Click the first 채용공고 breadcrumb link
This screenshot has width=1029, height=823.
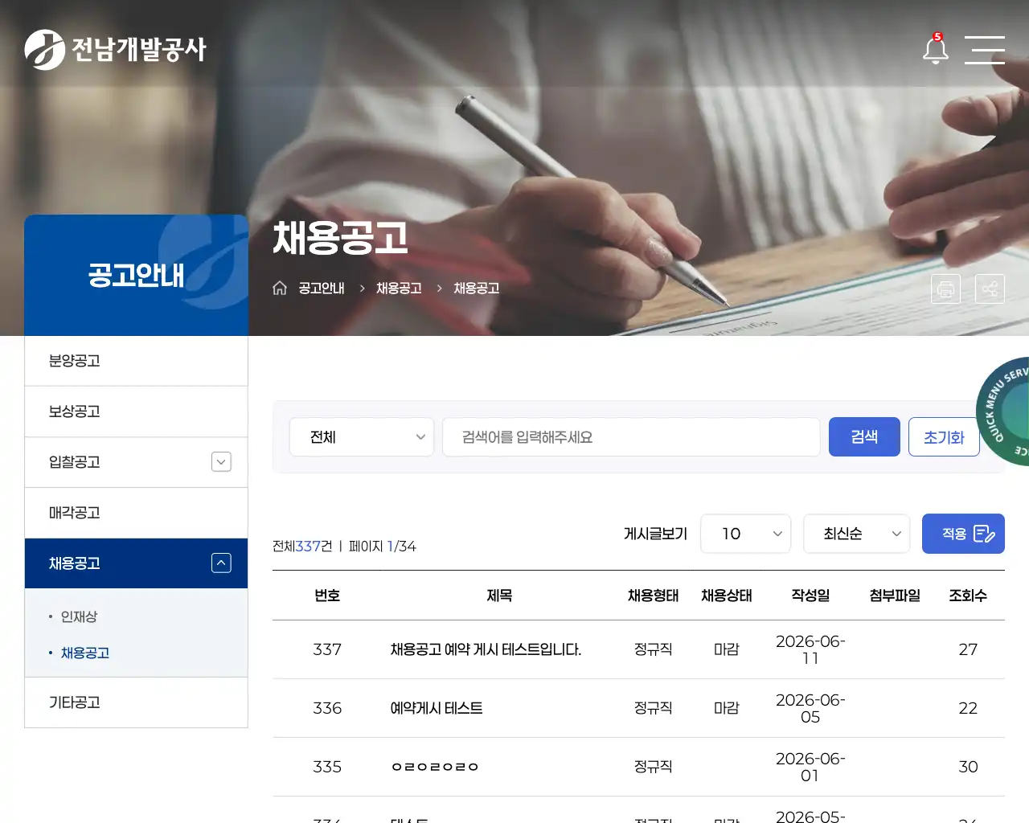[399, 288]
